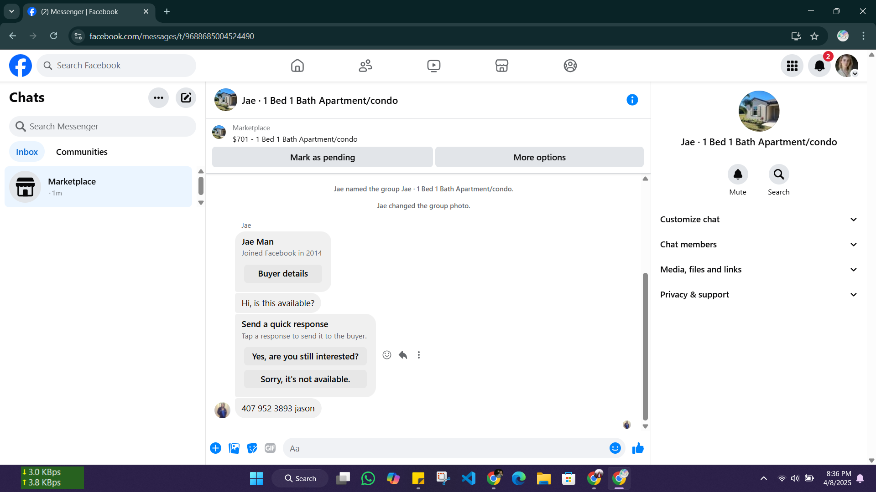The image size is (876, 492).
Task: Expand the Customize chat section
Action: click(759, 220)
